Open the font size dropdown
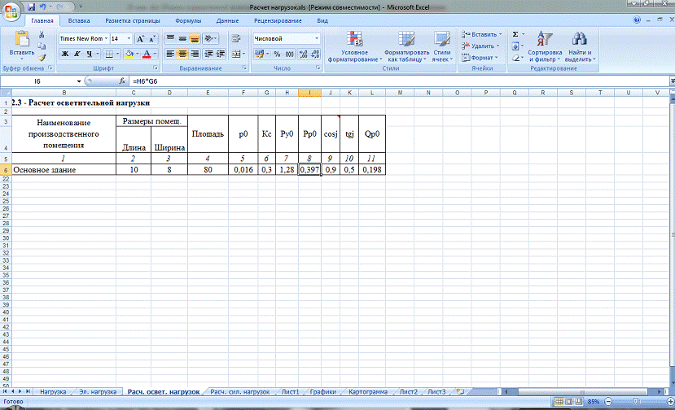Viewport: 675px width, 410px height. tap(128, 38)
